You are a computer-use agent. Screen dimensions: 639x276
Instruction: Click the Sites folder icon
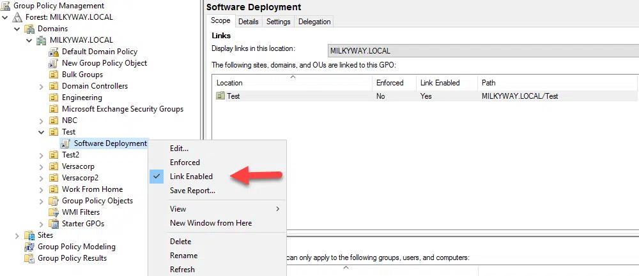[29, 235]
